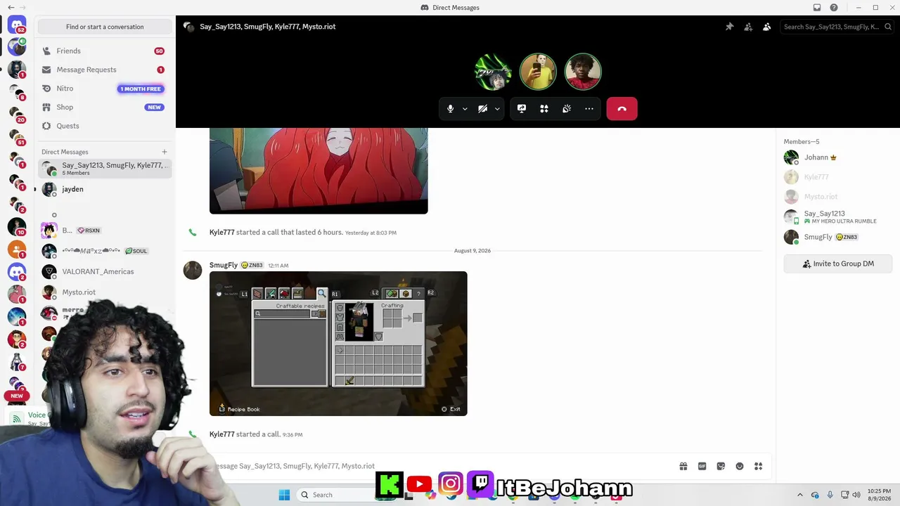
Task: Open Discord help icon in title bar
Action: pos(834,8)
